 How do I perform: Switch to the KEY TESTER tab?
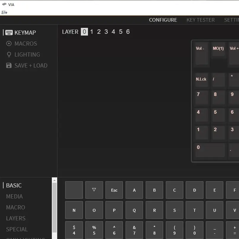coord(200,20)
